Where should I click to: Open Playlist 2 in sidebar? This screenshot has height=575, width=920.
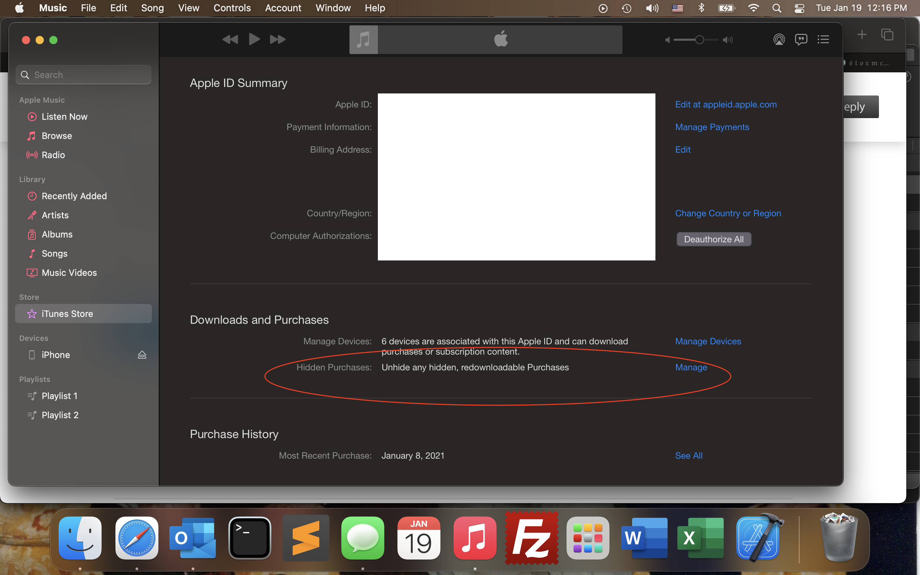click(x=60, y=415)
